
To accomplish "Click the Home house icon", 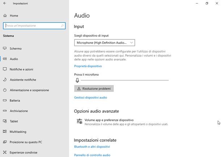I will tap(5, 16).
